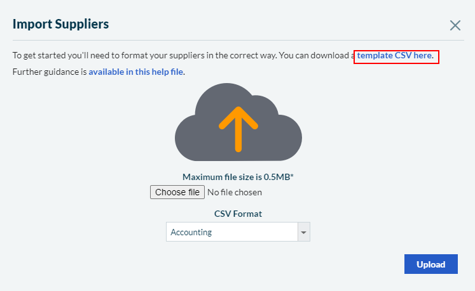475x291 pixels.
Task: Click the 'Further guidance is' text
Action: tap(50, 72)
